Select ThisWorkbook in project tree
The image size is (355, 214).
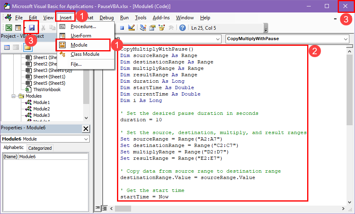[47, 90]
